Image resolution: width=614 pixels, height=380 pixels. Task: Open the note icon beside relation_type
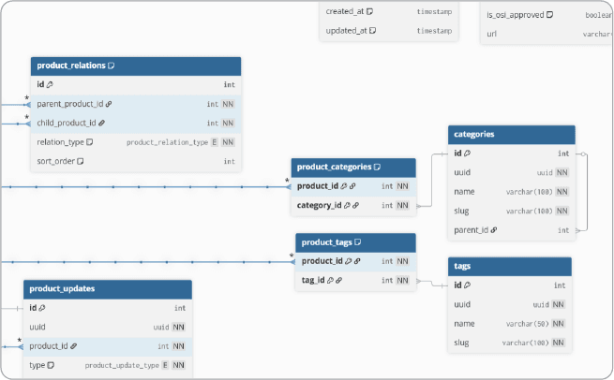(90, 142)
